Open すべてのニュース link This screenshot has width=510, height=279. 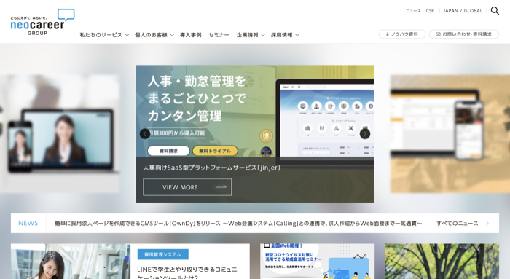tap(458, 224)
